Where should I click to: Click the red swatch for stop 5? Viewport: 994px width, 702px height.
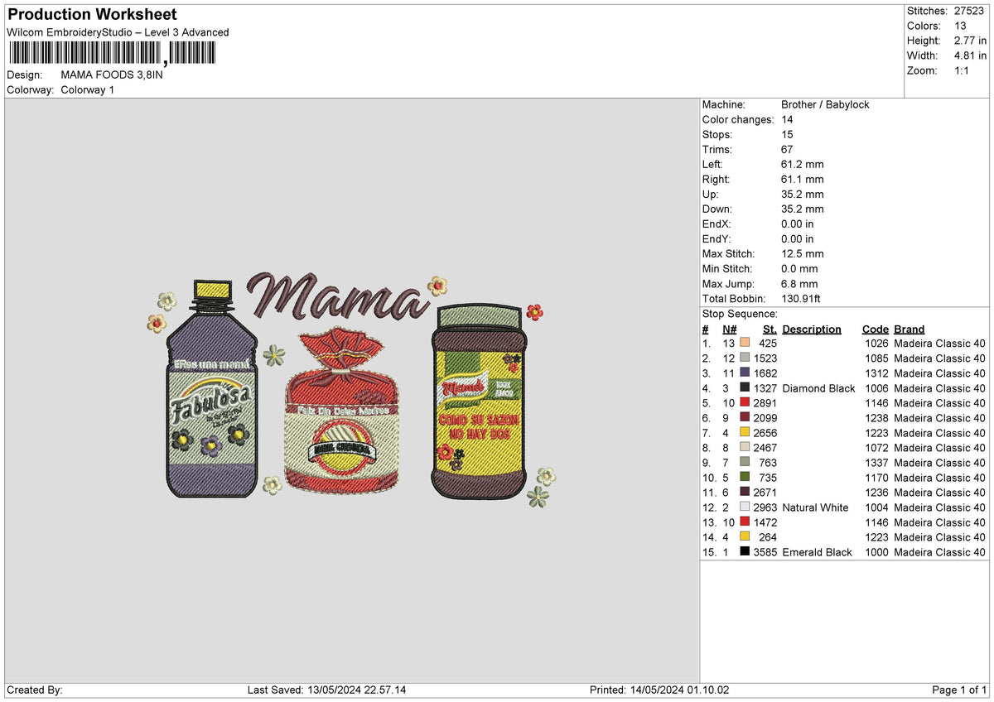click(x=745, y=402)
